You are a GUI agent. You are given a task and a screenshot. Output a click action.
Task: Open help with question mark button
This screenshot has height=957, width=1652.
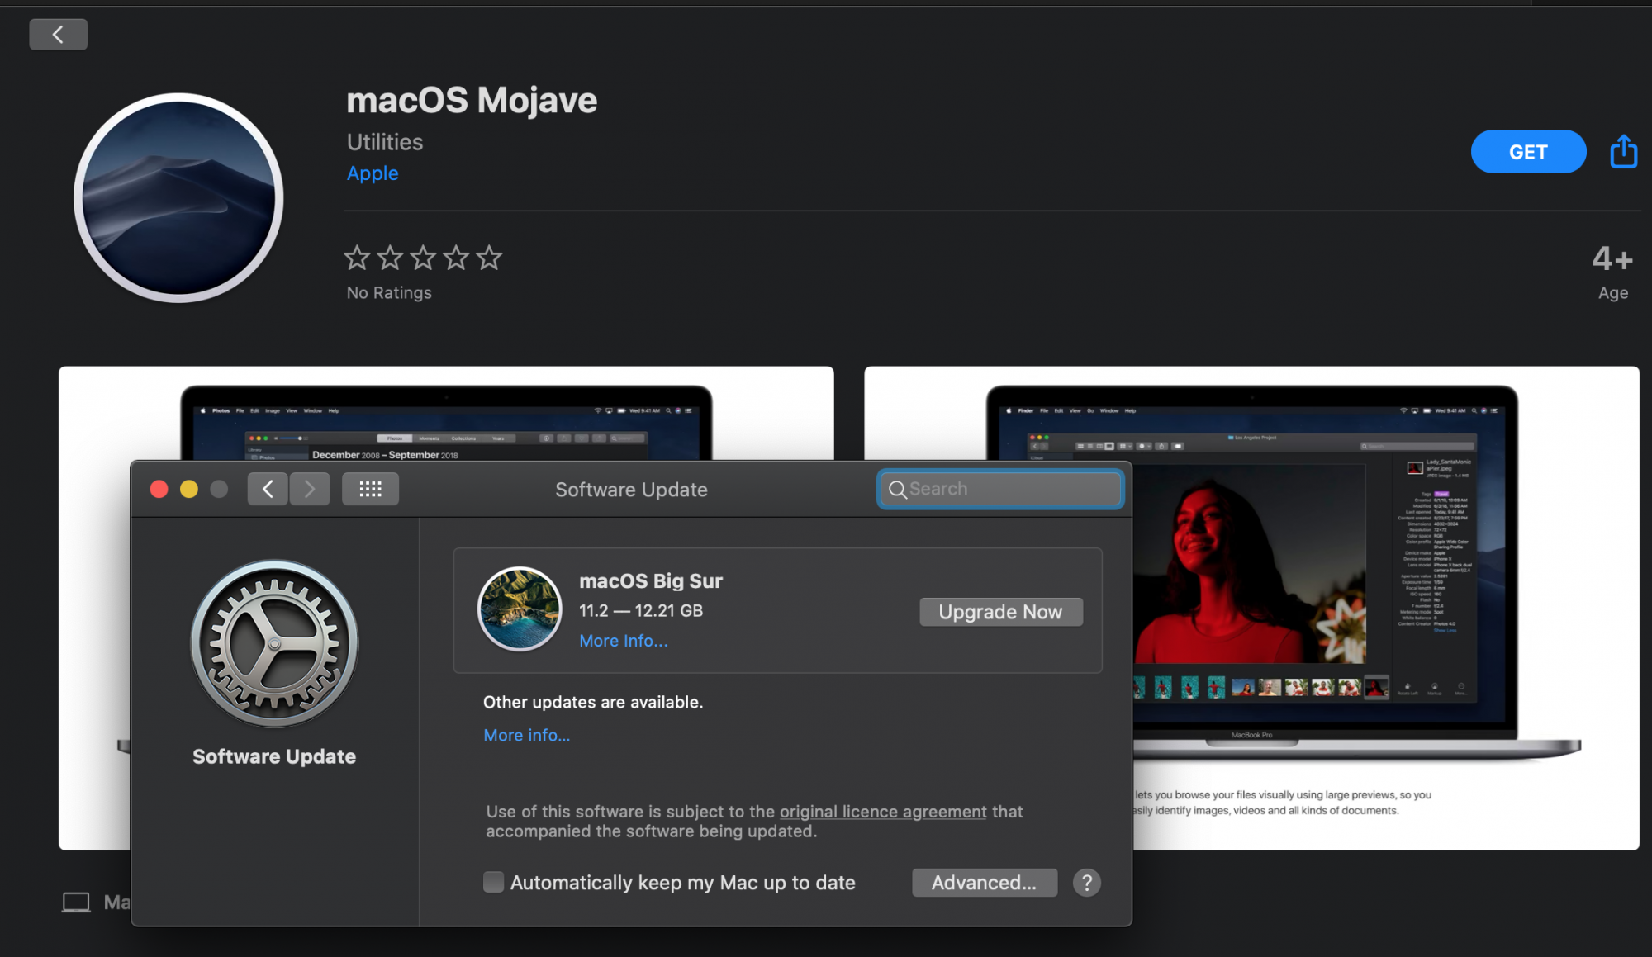pyautogui.click(x=1086, y=883)
